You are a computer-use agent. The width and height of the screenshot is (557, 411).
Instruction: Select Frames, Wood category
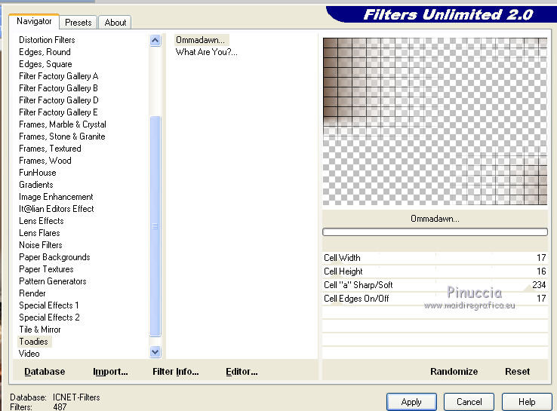(x=45, y=161)
